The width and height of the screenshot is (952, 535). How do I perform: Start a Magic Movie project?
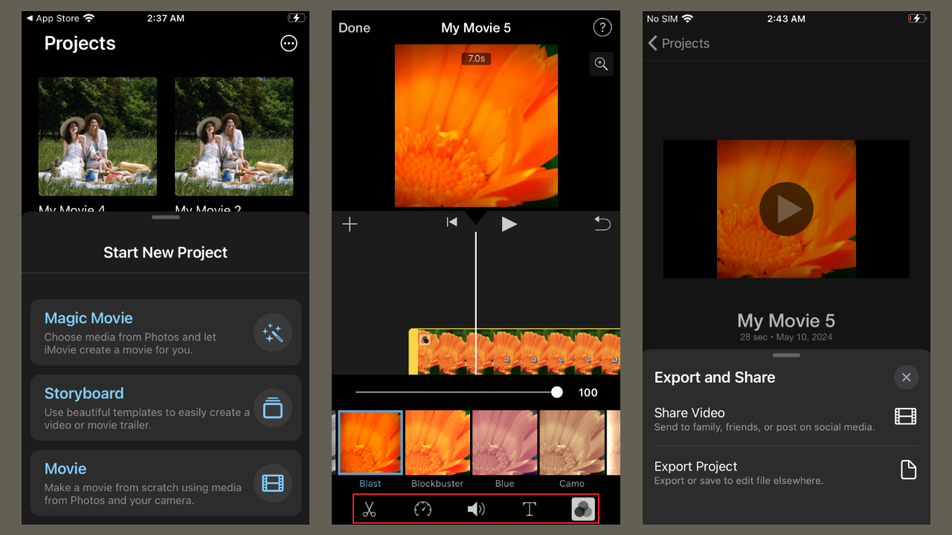coord(165,332)
